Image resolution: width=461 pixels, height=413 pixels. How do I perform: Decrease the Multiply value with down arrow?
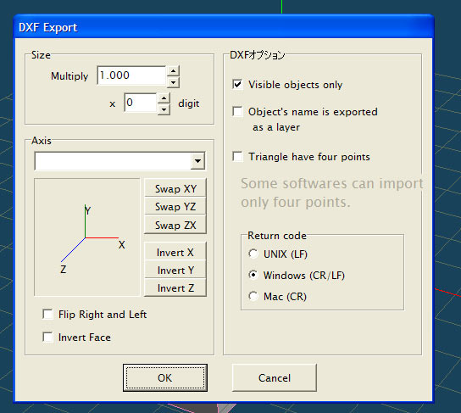pos(173,82)
